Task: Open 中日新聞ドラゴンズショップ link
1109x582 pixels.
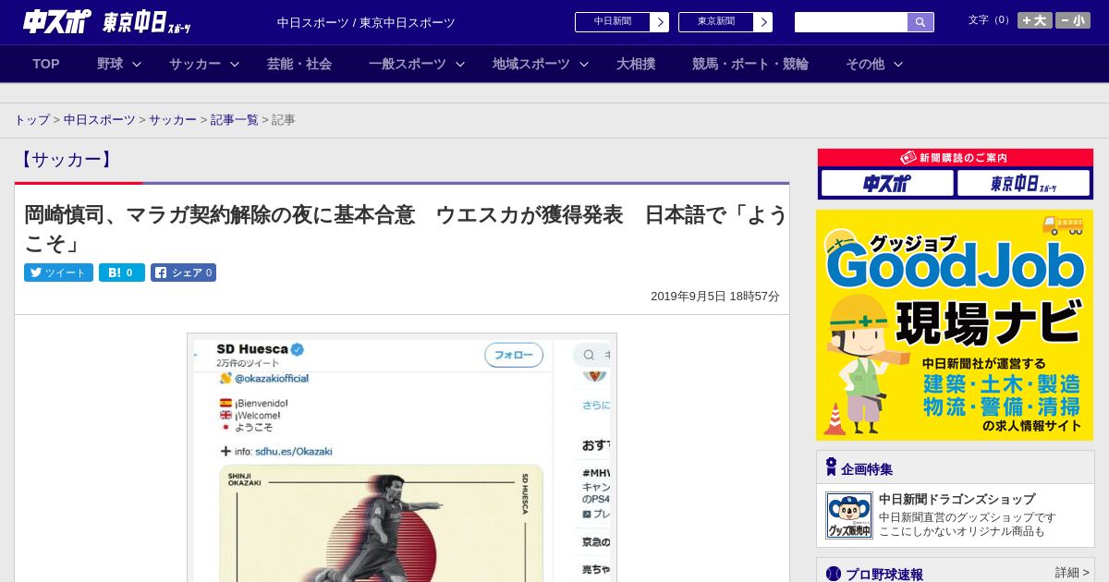Action: [957, 499]
